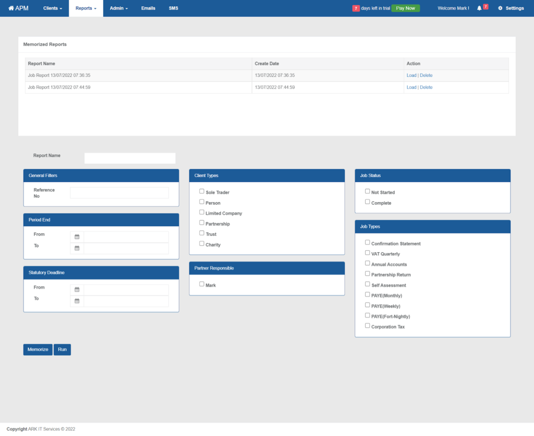
Task: Open the Statutory Deadline From calendar icon
Action: coord(77,289)
